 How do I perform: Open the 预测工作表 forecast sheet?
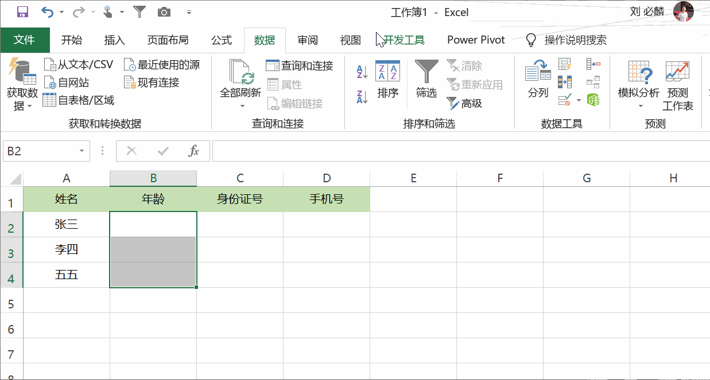(x=677, y=85)
